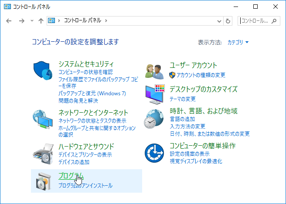Viewport: 286px width, 204px height.
Task: Click the Forward navigation arrow
Action: coord(21,21)
